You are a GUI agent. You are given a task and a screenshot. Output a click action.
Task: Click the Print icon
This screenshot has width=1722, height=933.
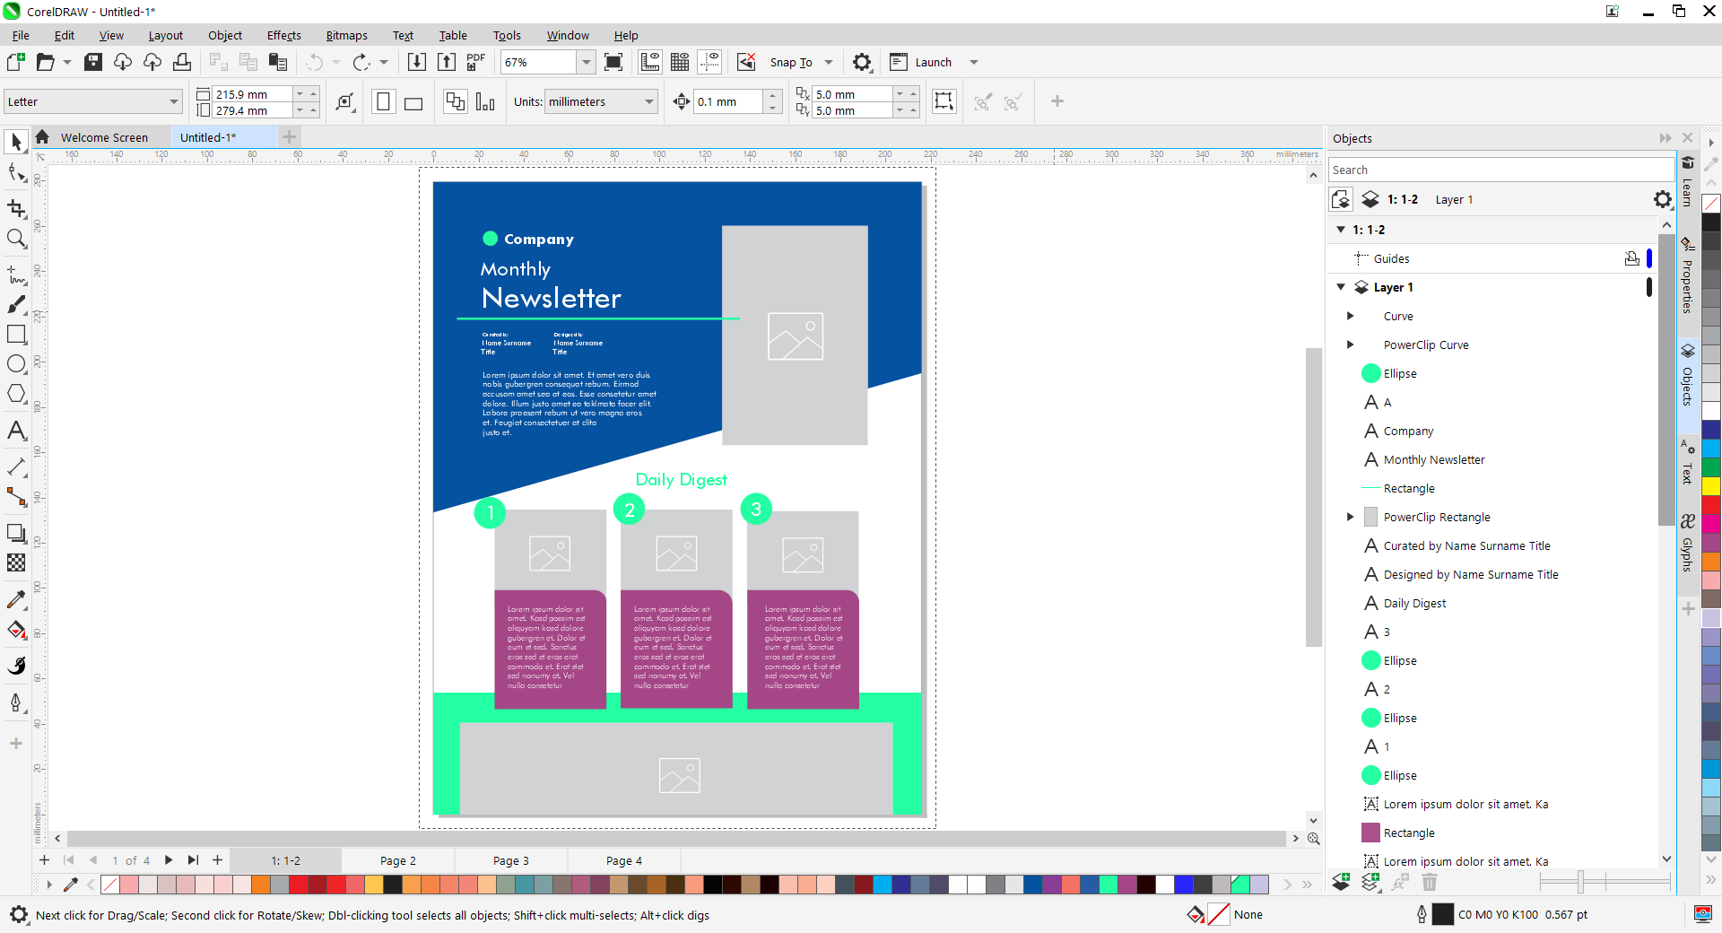[182, 62]
